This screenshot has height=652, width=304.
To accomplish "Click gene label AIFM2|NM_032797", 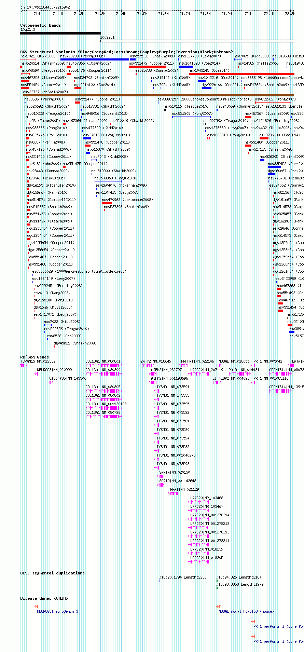I will [166, 370].
